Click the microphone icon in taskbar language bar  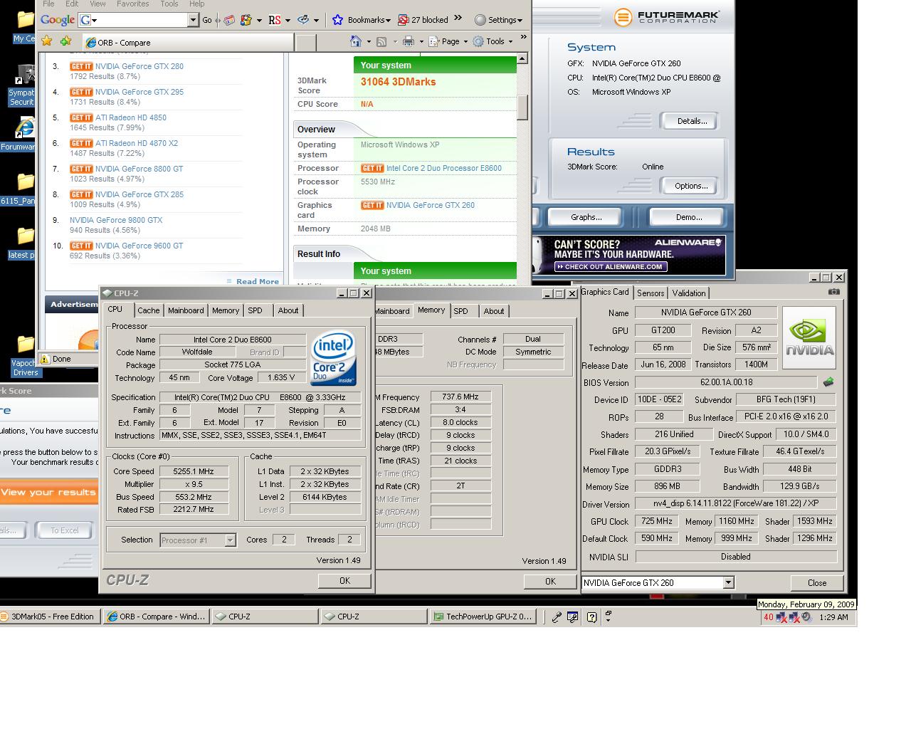[556, 617]
